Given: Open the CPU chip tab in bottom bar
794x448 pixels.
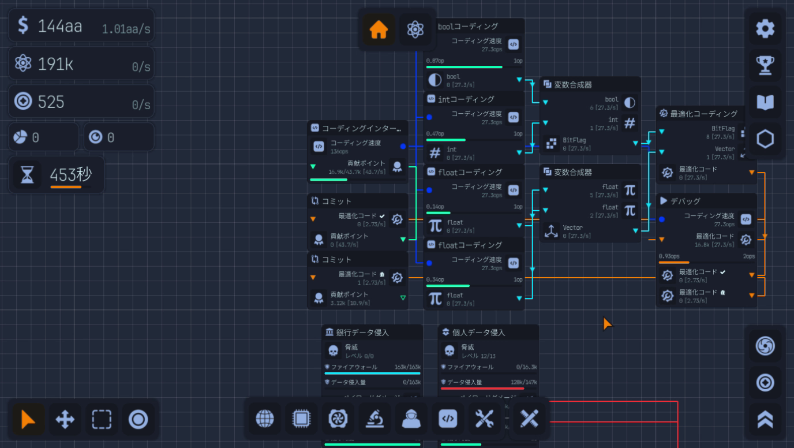Looking at the screenshot, I should point(301,420).
